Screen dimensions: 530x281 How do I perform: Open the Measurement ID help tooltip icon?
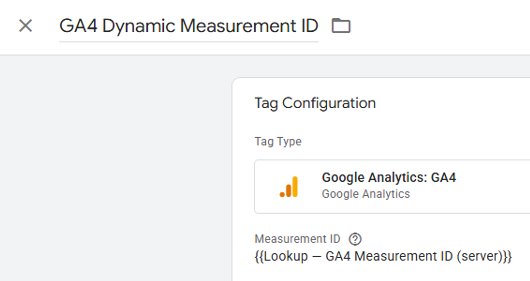[x=355, y=239]
